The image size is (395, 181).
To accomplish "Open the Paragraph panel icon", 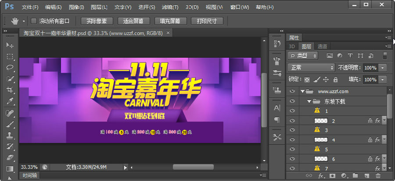I will (277, 120).
